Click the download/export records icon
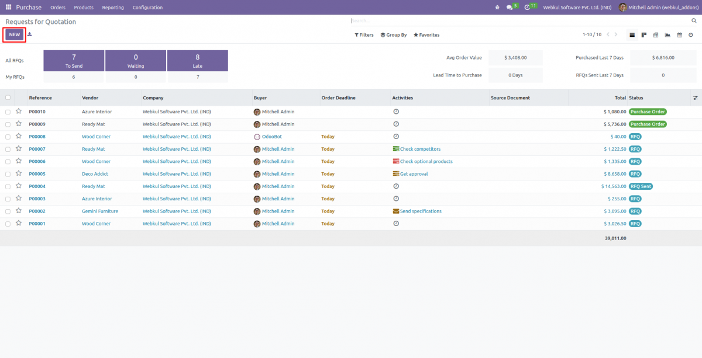The width and height of the screenshot is (702, 358). tap(29, 34)
